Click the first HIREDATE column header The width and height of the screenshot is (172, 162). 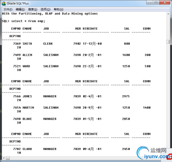click(x=90, y=29)
